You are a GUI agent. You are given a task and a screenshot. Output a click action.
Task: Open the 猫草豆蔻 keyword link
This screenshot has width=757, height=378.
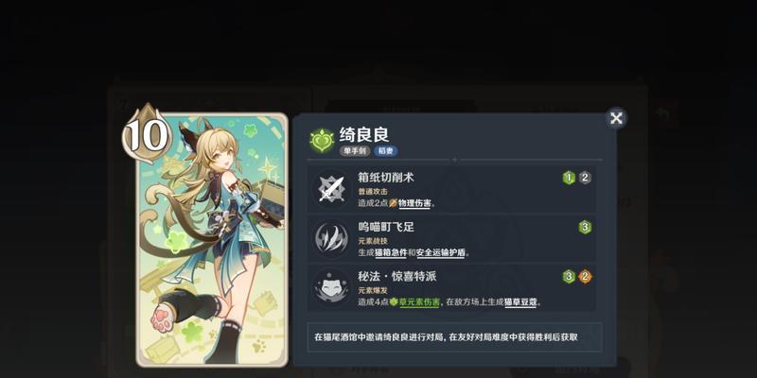(520, 302)
